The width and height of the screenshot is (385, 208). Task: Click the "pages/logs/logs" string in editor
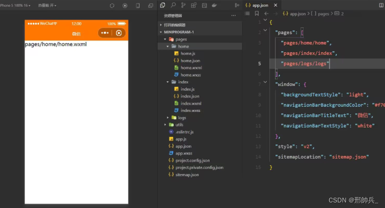pyautogui.click(x=305, y=64)
